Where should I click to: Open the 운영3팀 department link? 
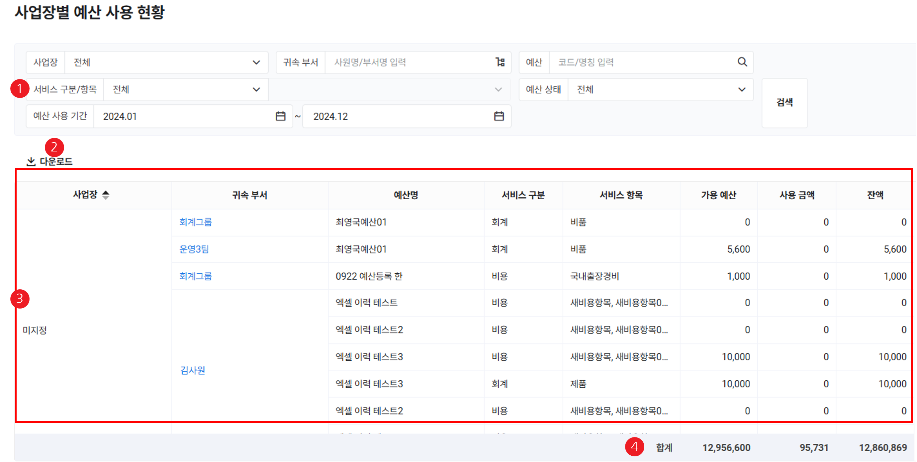click(194, 249)
